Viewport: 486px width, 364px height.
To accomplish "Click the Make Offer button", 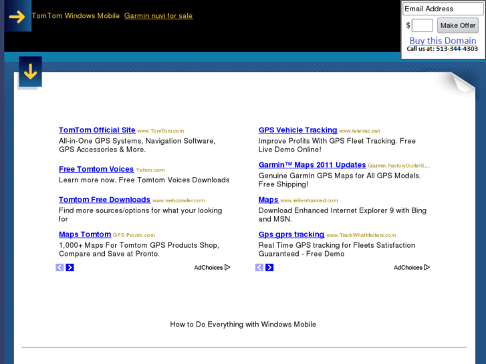I will 458,25.
